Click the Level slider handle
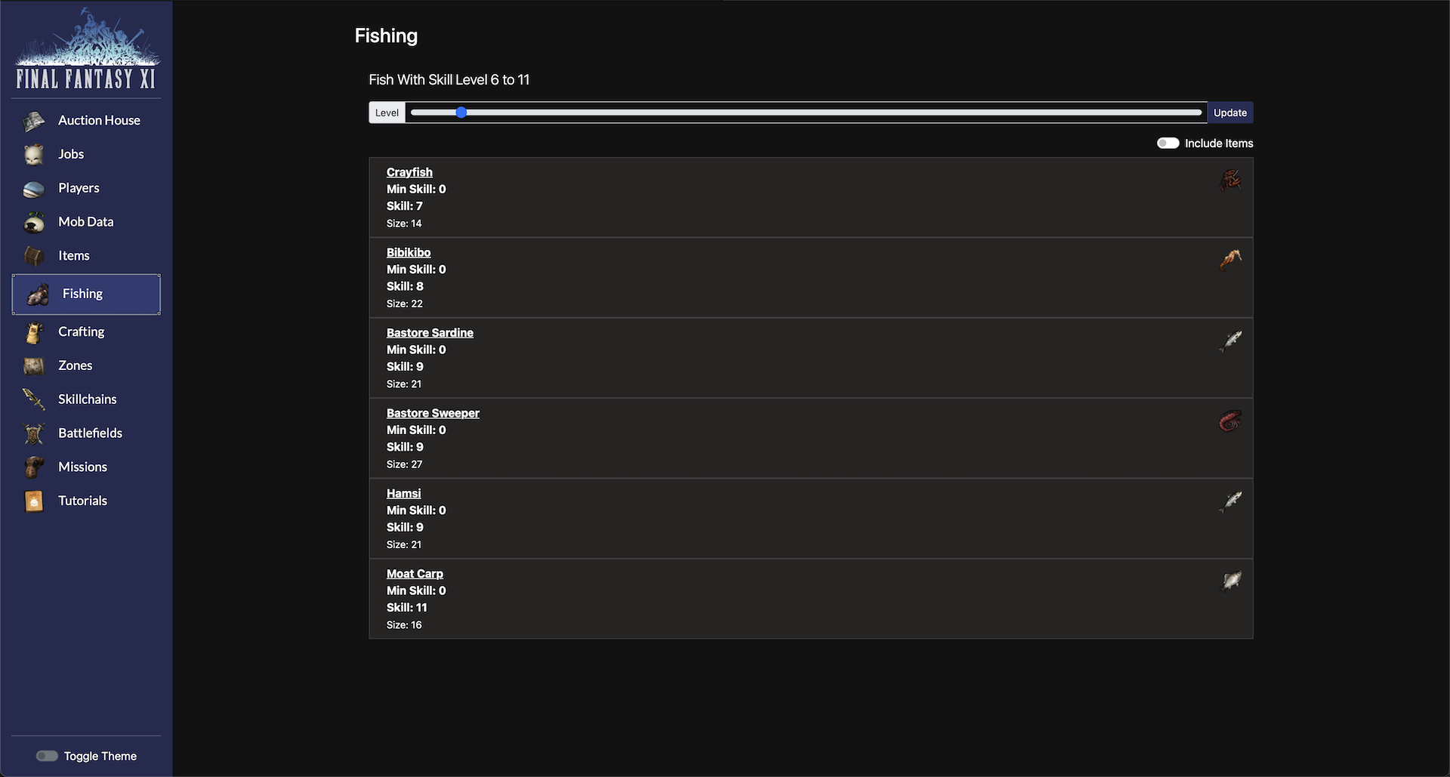Screen dimensions: 1450x777 [x=461, y=113]
